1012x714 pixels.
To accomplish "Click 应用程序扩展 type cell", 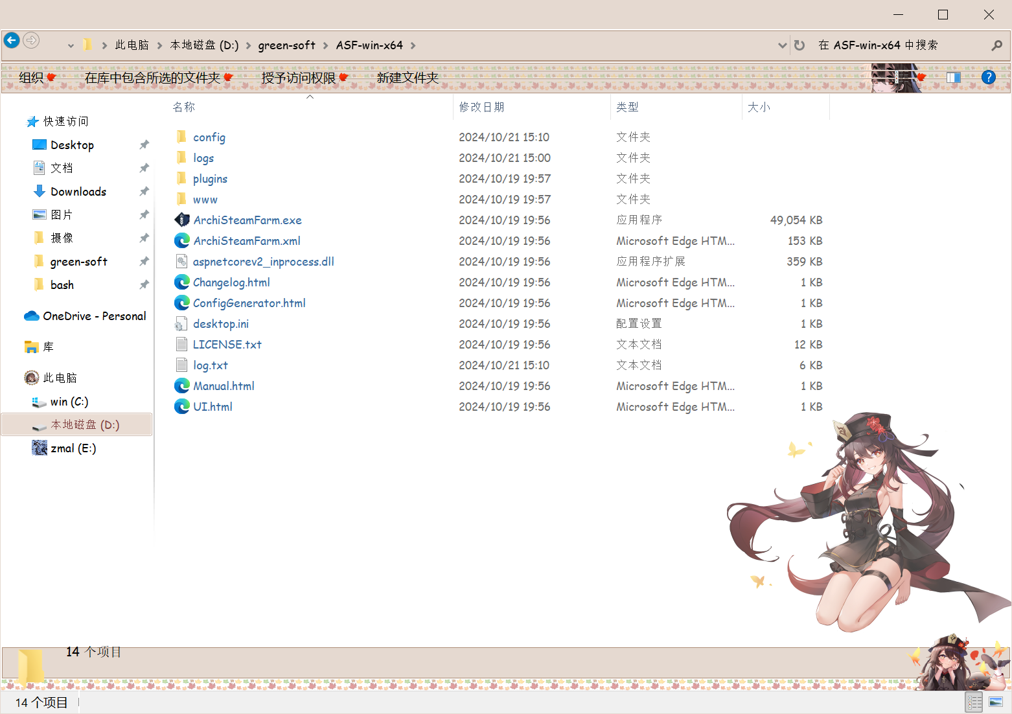I will pyautogui.click(x=650, y=261).
